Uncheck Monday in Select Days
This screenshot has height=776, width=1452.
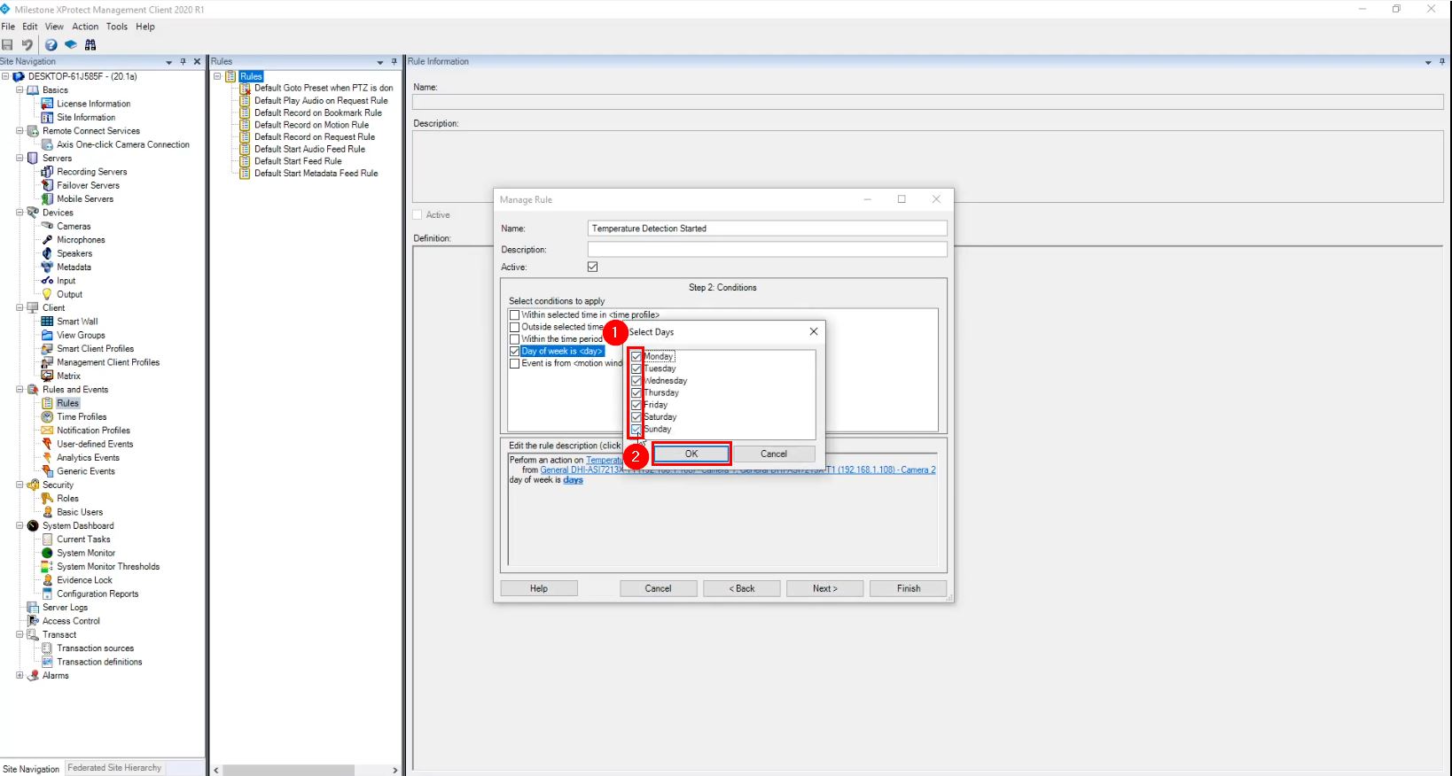636,357
